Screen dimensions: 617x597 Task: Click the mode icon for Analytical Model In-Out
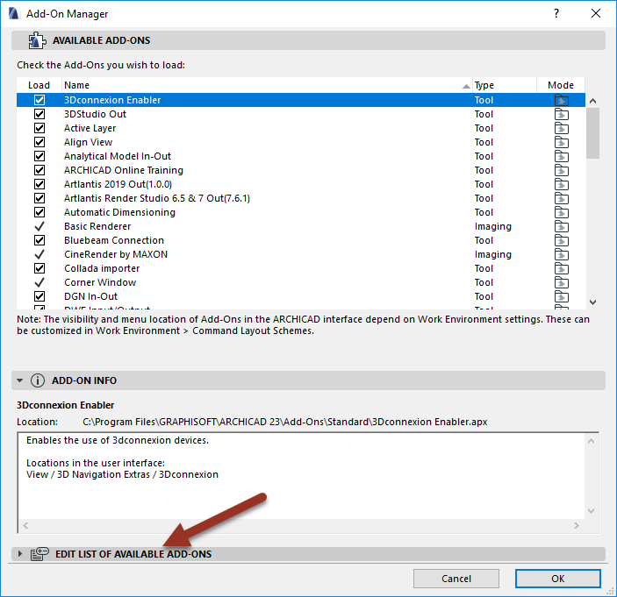(562, 156)
